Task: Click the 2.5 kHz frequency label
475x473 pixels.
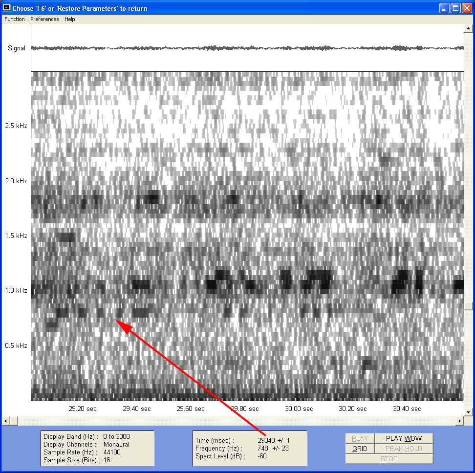Action: pyautogui.click(x=16, y=126)
